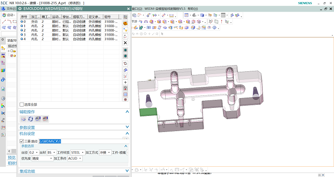Open the clock history icon in the resource bar
The image size is (334, 177).
3,99
